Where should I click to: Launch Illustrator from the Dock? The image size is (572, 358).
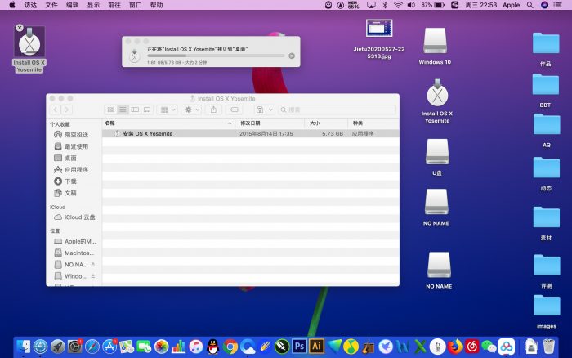(316, 347)
